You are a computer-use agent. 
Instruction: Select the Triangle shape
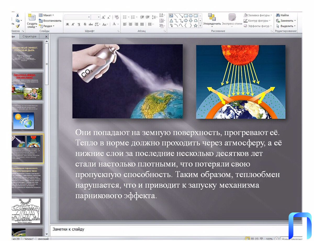click(171, 20)
